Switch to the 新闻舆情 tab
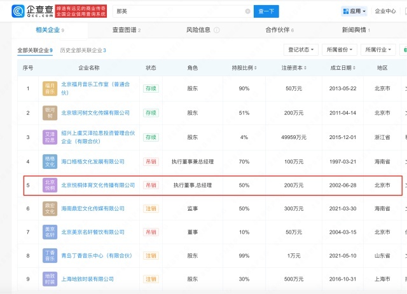407x294 pixels. coord(355,30)
